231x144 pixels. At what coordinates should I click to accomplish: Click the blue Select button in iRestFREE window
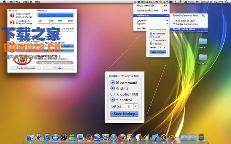(x=67, y=46)
